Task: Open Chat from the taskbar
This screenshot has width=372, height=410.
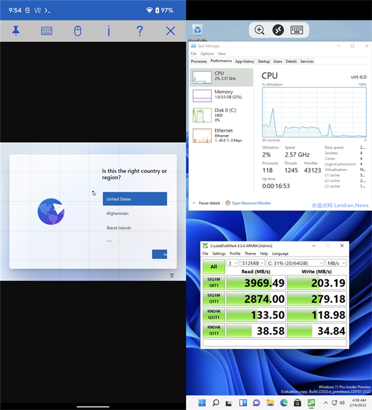Action: pos(257,403)
